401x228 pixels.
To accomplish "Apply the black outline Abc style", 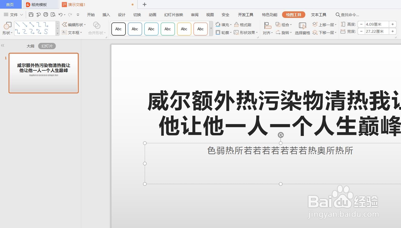I will point(118,29).
